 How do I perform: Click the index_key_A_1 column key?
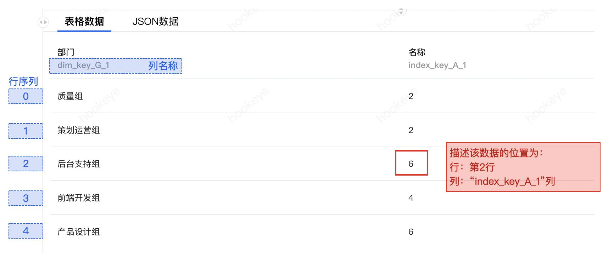(437, 65)
